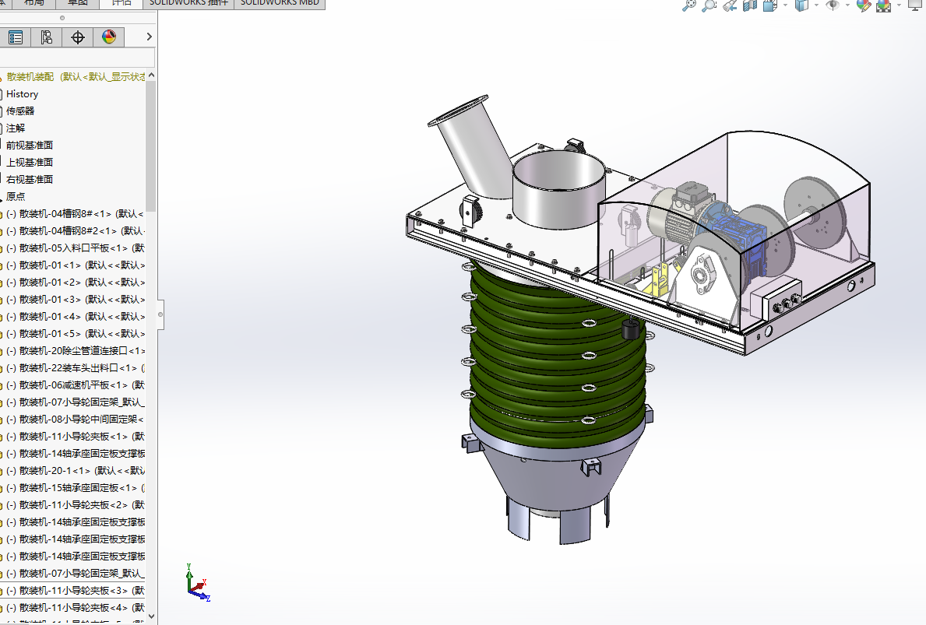The image size is (926, 625).
Task: Select the 前视基准面 plane in tree
Action: click(x=30, y=146)
